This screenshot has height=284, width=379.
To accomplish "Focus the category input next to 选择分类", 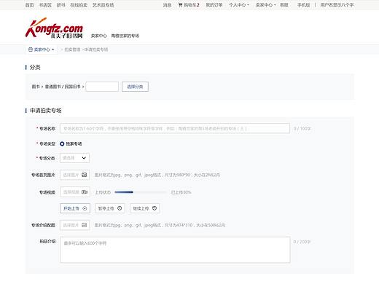I will point(102,87).
